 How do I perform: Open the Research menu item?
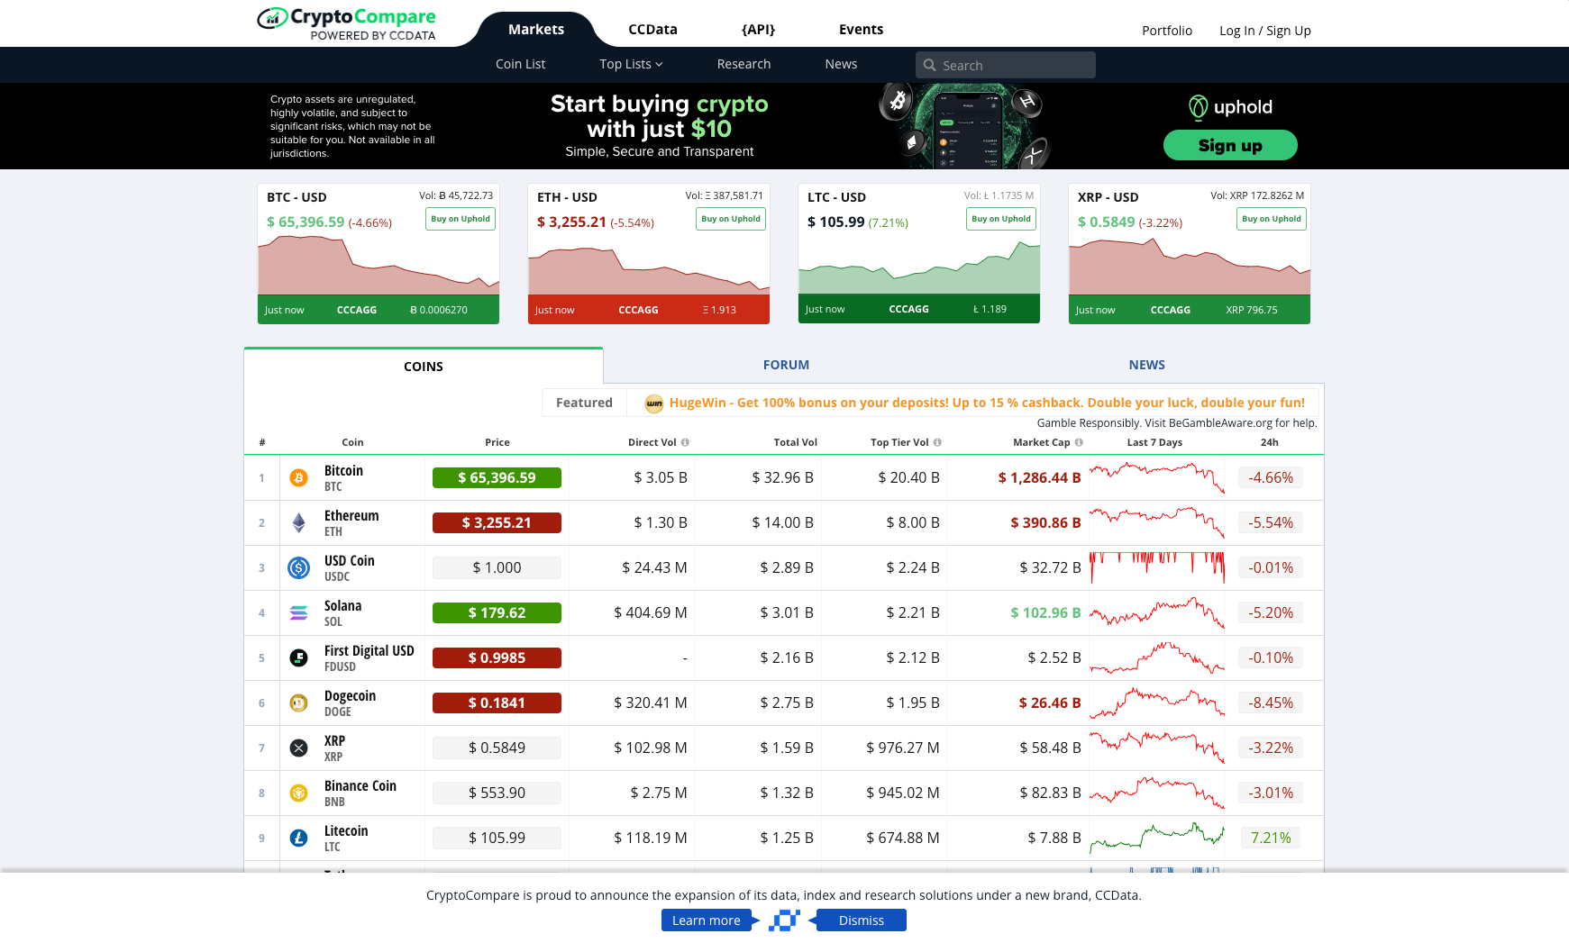(x=743, y=64)
